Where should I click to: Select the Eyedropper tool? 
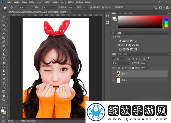[4, 42]
